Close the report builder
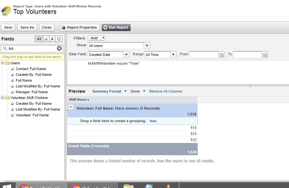The width and height of the screenshot is (289, 188). [46, 27]
